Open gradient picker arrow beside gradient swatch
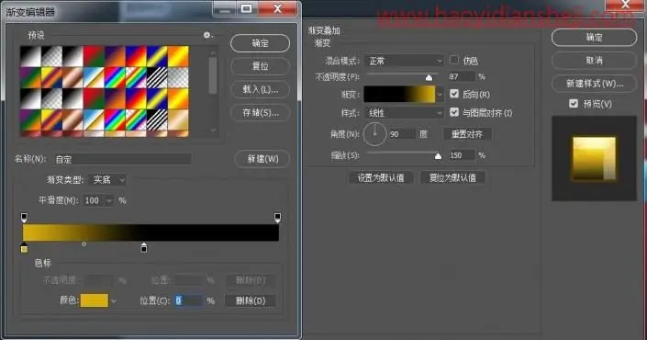Viewport: 647px width, 340px height. click(440, 95)
